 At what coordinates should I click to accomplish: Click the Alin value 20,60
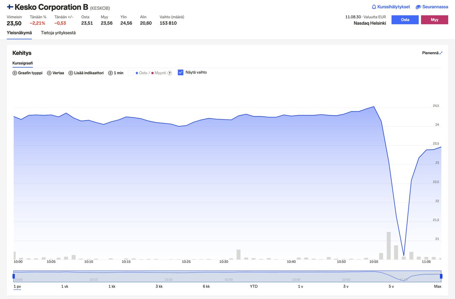coord(146,23)
